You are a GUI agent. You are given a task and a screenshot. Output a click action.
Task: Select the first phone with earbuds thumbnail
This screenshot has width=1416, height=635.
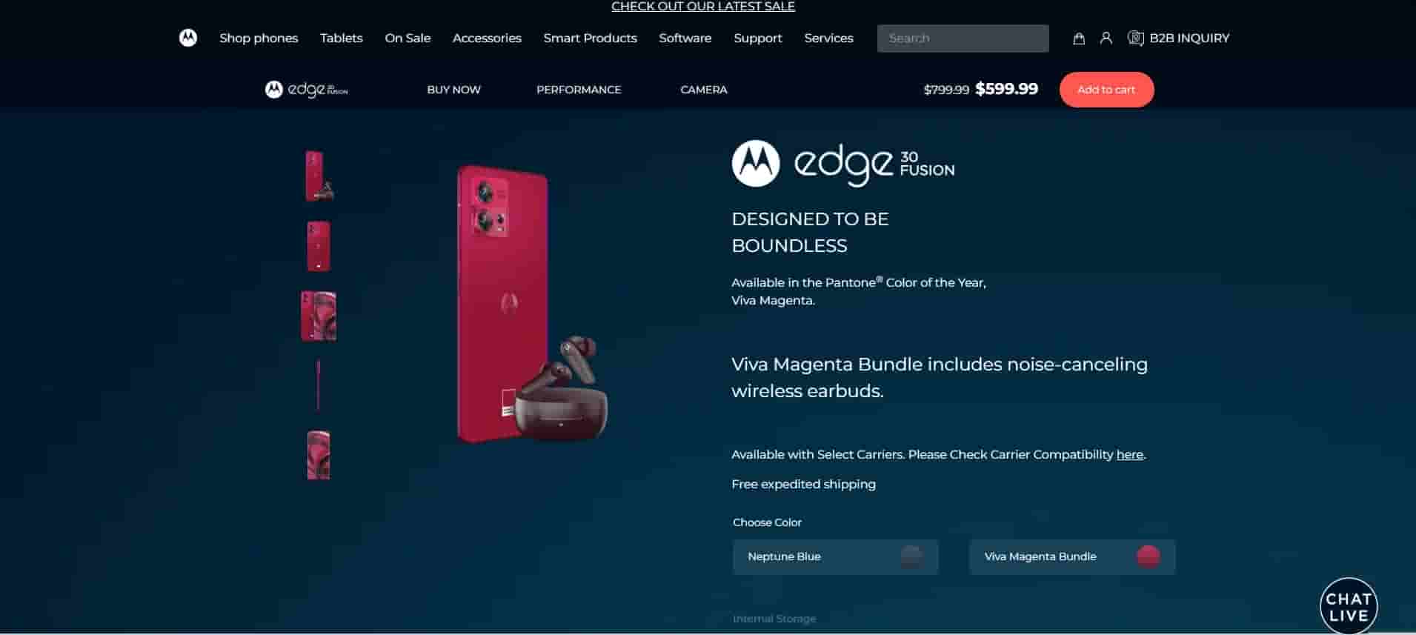pyautogui.click(x=319, y=176)
